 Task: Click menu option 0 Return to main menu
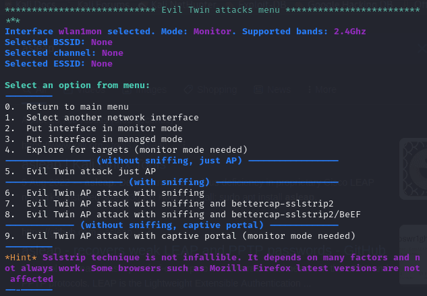click(67, 107)
